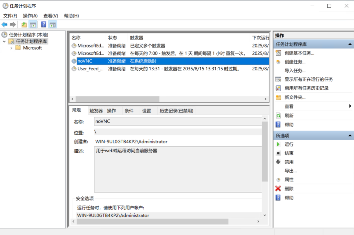Click the red Delete X icon (删除)
The image size is (354, 235).
278,189
